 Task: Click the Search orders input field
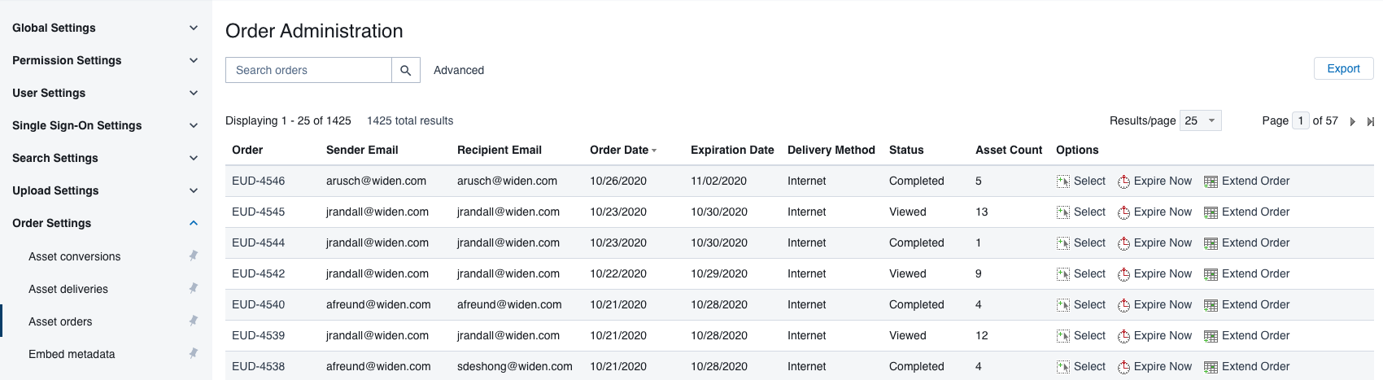point(308,70)
